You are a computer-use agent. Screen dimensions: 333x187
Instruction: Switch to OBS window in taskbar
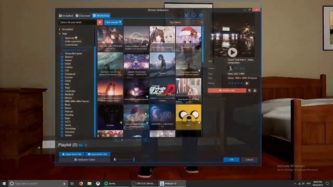point(144,183)
